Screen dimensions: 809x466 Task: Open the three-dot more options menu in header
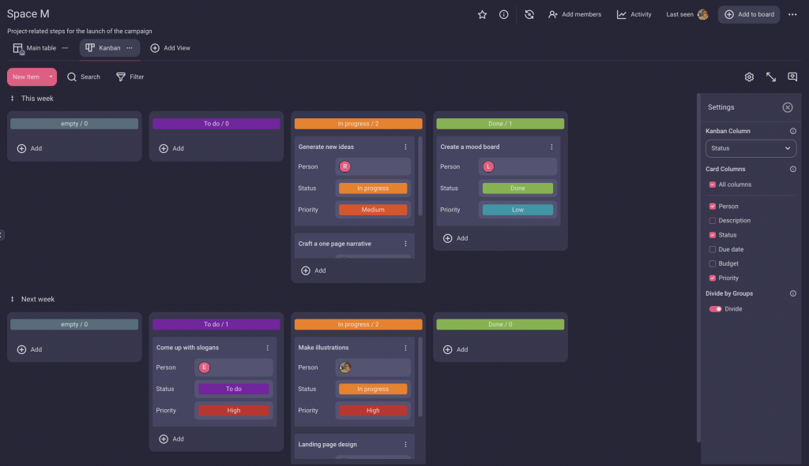click(x=792, y=14)
